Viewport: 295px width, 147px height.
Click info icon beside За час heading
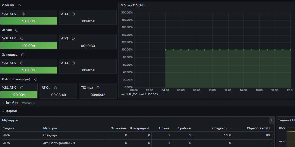coord(17,30)
